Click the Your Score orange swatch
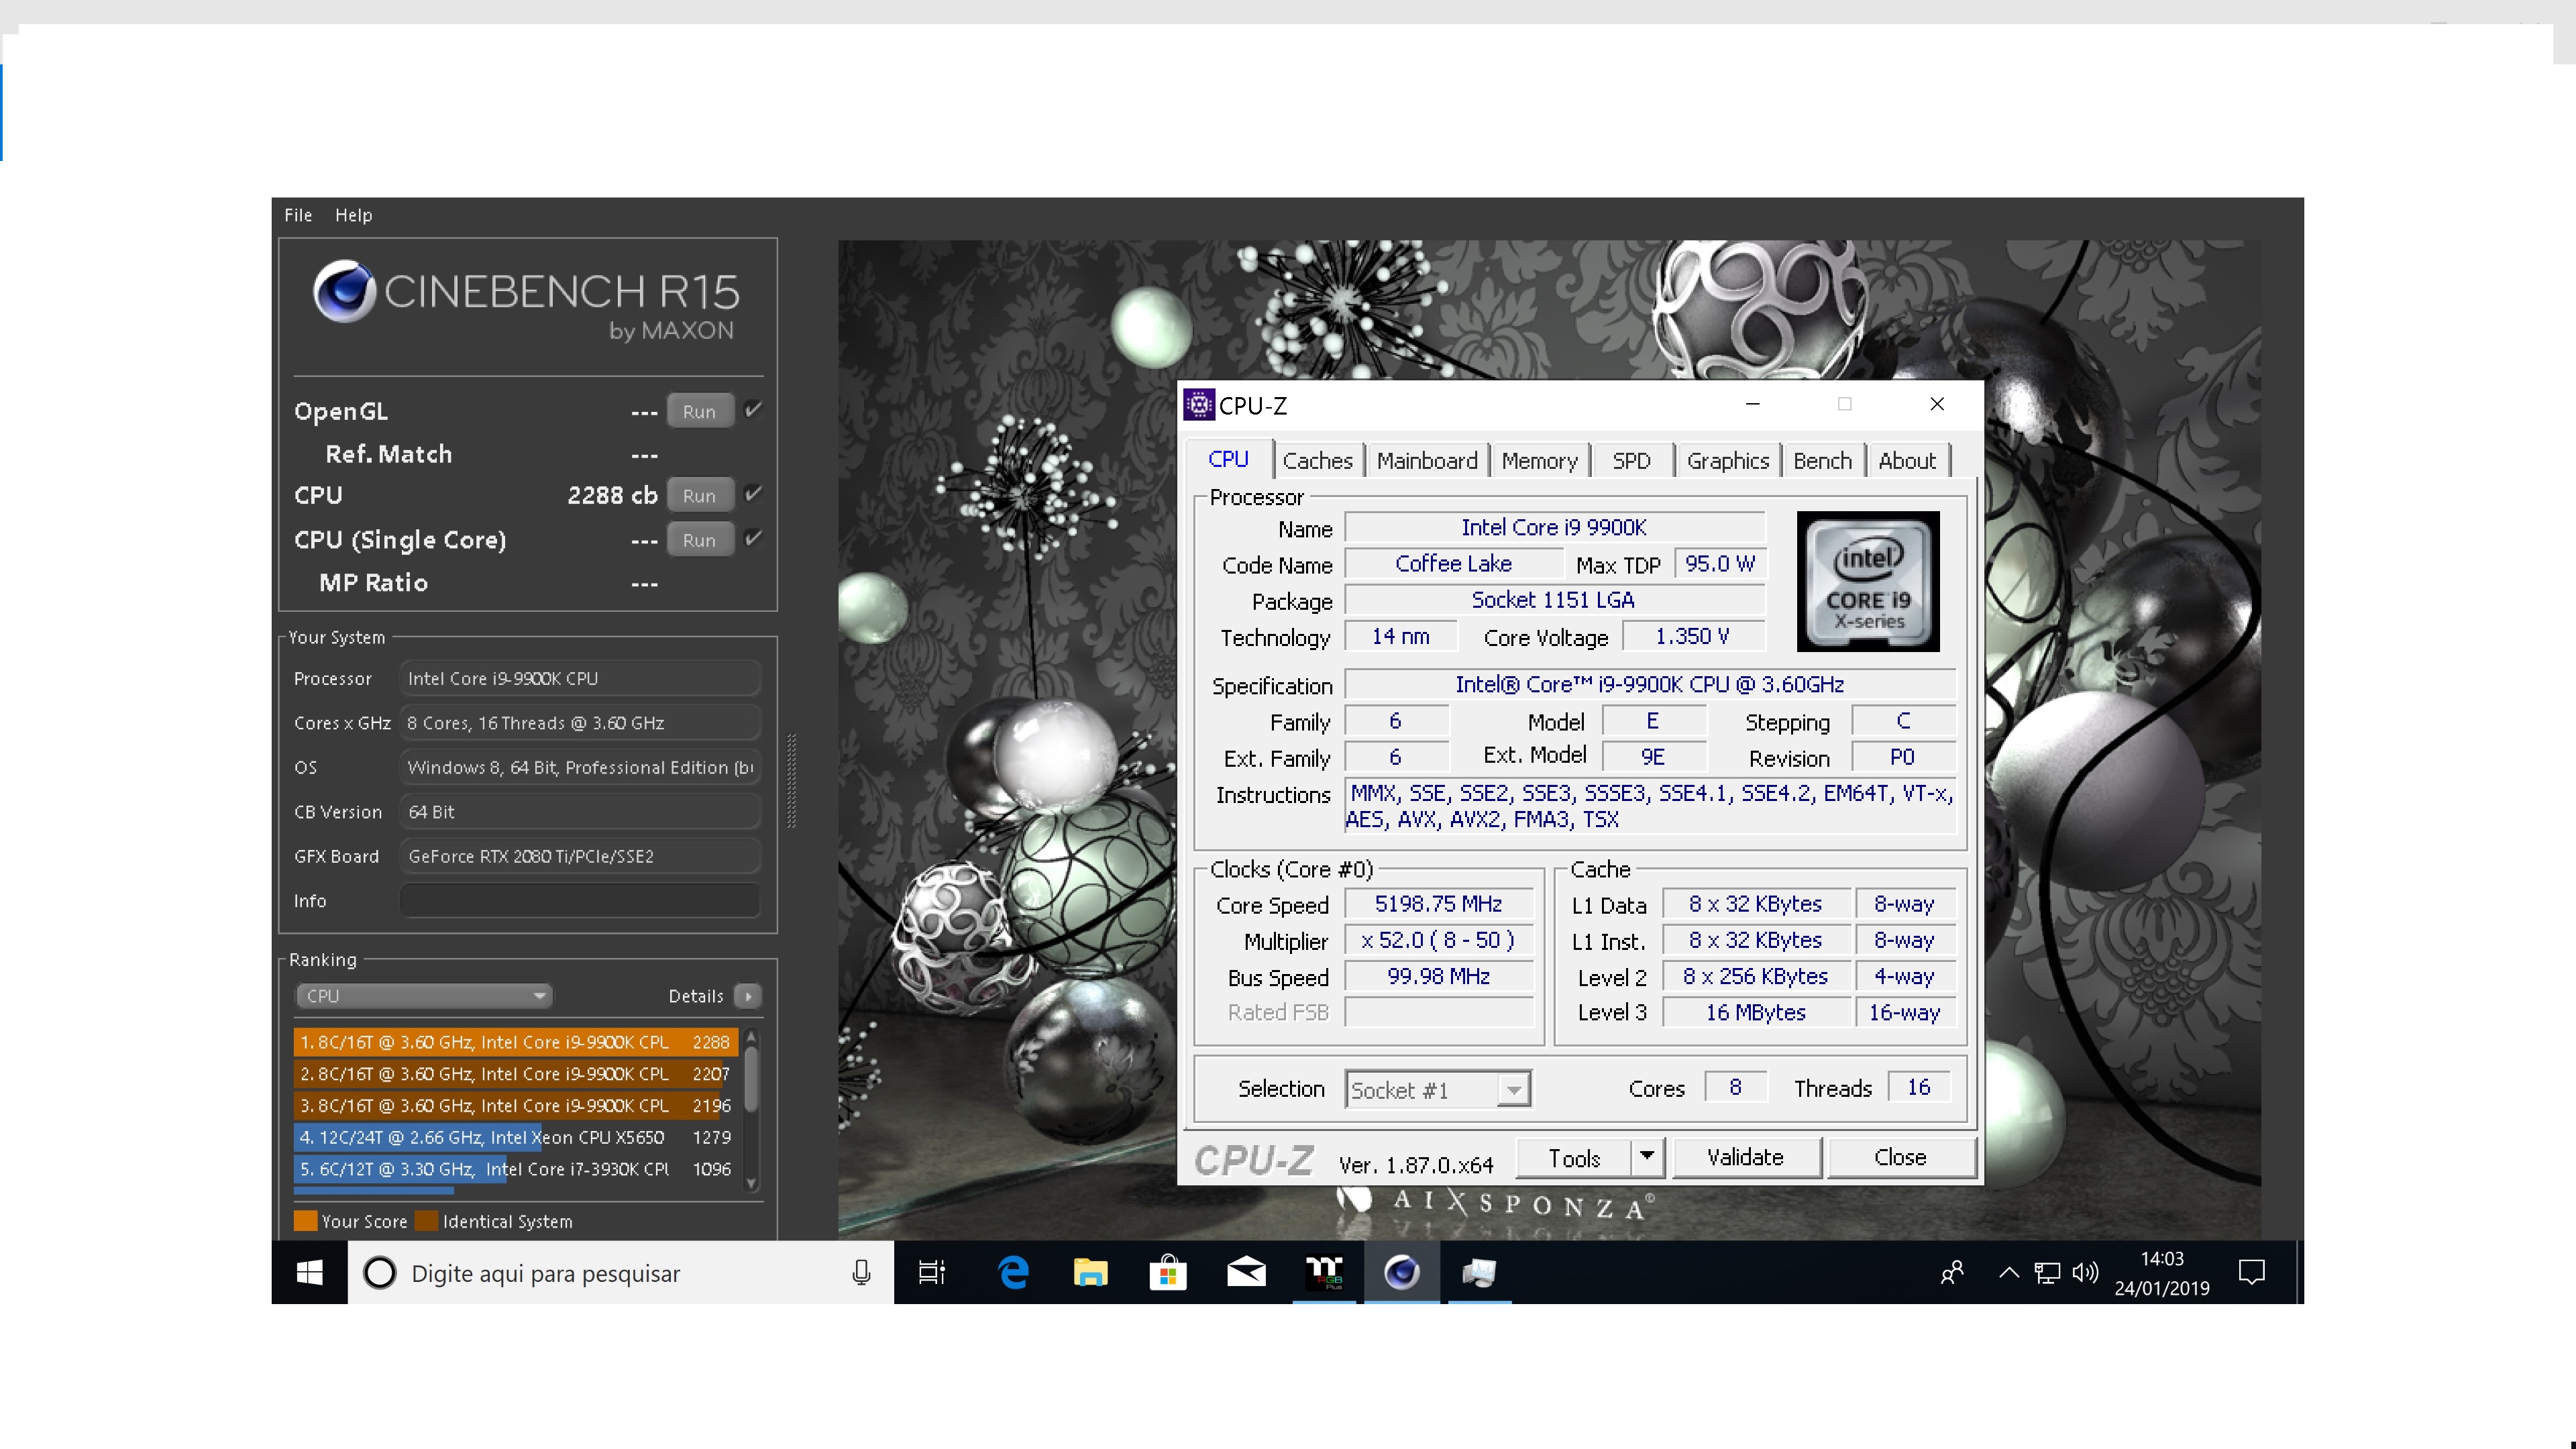Viewport: 2576px width, 1449px height. click(305, 1221)
